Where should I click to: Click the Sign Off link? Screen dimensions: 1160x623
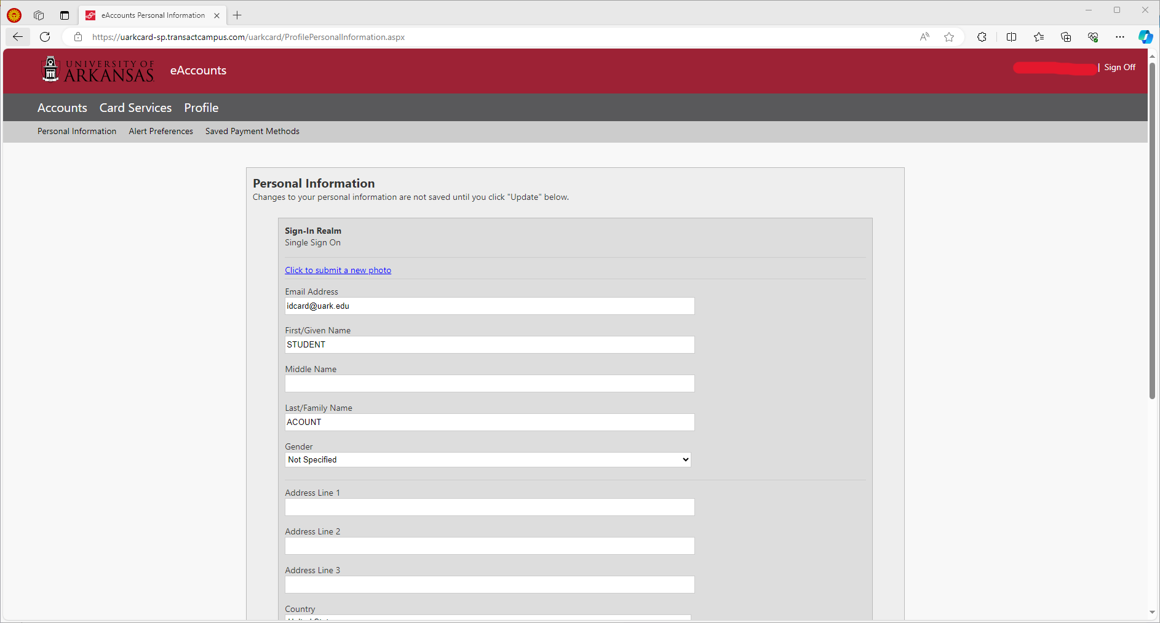tap(1119, 68)
